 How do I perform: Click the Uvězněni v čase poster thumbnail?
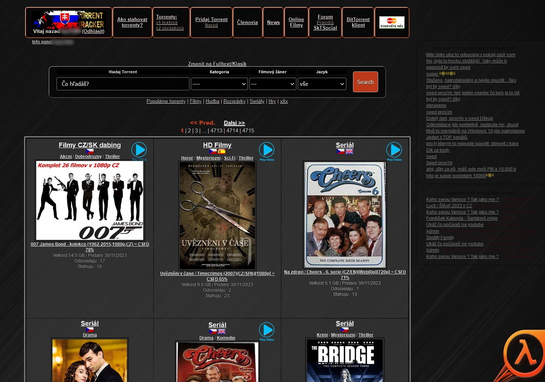point(217,215)
